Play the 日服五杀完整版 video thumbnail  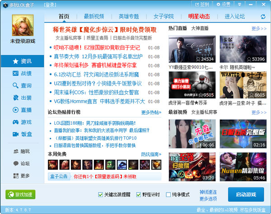[x=243, y=134]
